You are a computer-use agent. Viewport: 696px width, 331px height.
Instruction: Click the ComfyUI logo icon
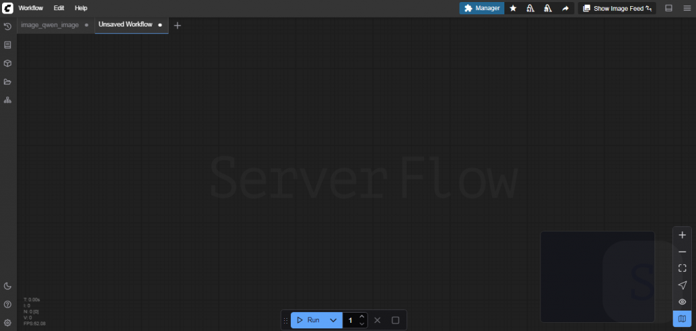[7, 8]
